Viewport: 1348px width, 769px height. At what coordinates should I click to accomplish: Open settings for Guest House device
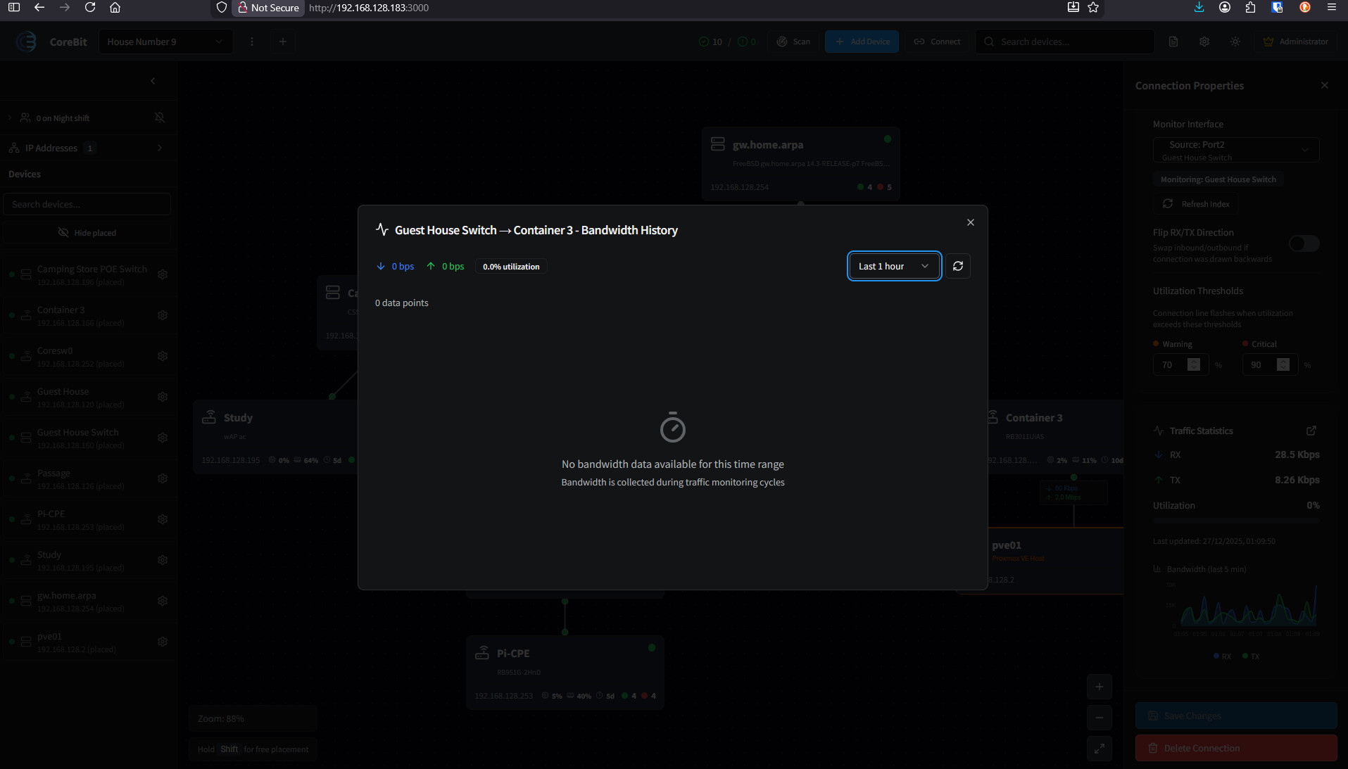(163, 397)
